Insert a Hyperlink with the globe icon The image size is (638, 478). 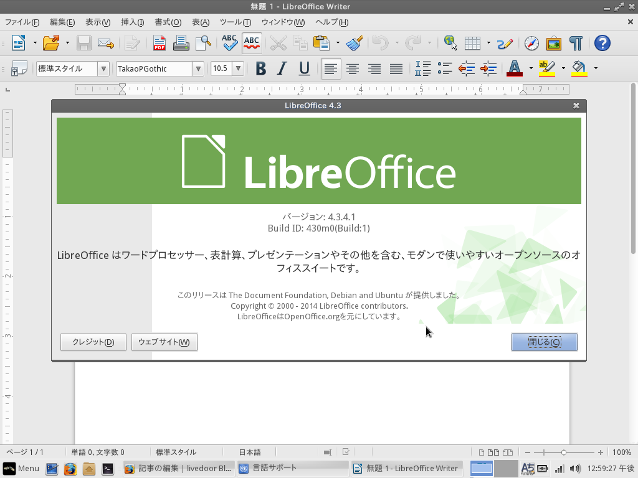[450, 43]
